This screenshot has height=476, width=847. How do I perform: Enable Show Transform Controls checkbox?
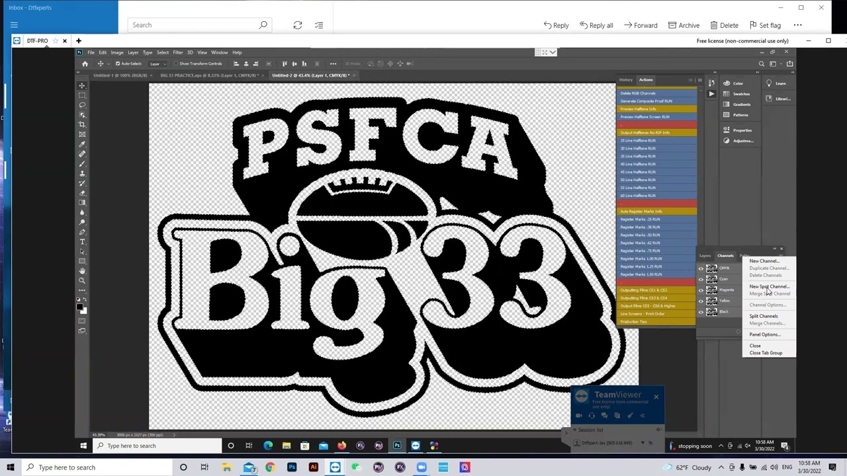177,63
